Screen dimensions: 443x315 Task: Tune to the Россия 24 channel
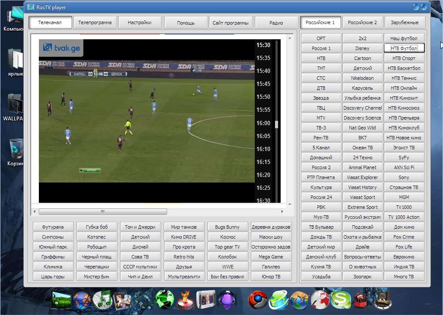click(x=321, y=197)
